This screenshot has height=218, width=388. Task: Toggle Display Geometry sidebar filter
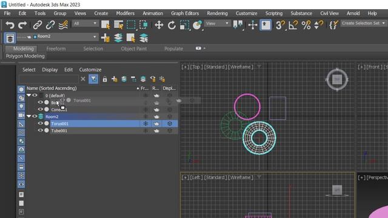point(21,90)
